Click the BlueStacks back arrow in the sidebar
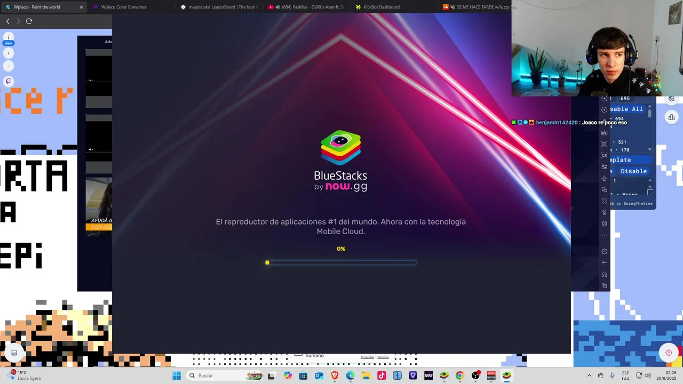The width and height of the screenshot is (683, 384). coord(604,262)
